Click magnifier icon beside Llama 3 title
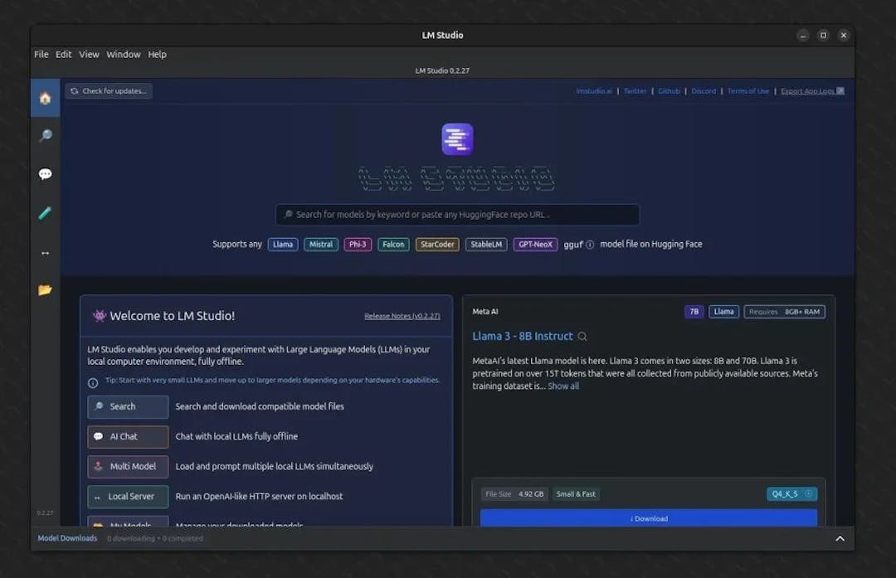 pyautogui.click(x=582, y=337)
